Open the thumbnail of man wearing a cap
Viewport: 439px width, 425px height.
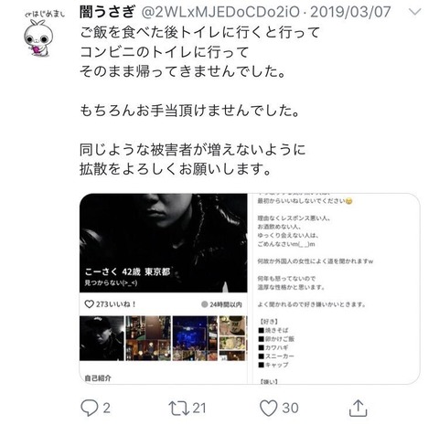click(x=102, y=338)
